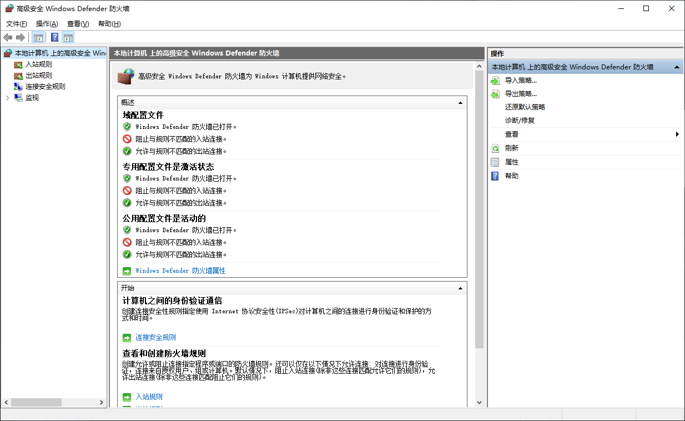The height and width of the screenshot is (421, 685).
Task: Open the 帮助(H) menu
Action: coord(109,24)
